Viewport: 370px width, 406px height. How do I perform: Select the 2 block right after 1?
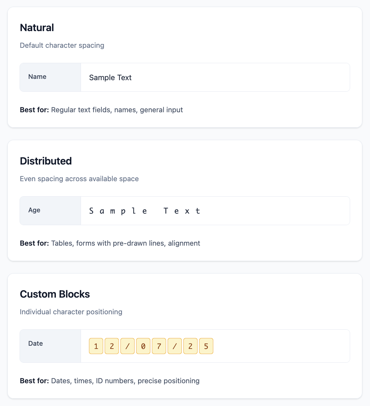pyautogui.click(x=112, y=346)
